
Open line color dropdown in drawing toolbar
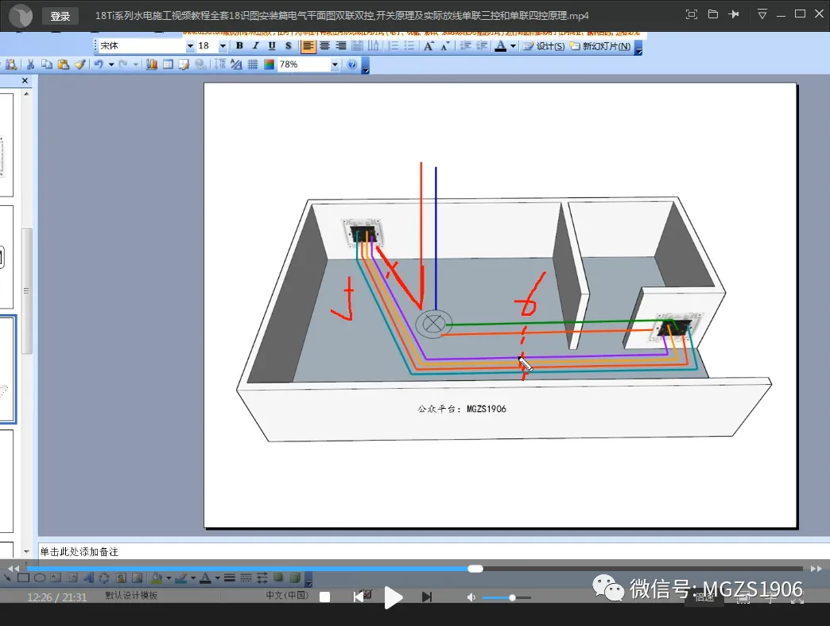(x=192, y=577)
